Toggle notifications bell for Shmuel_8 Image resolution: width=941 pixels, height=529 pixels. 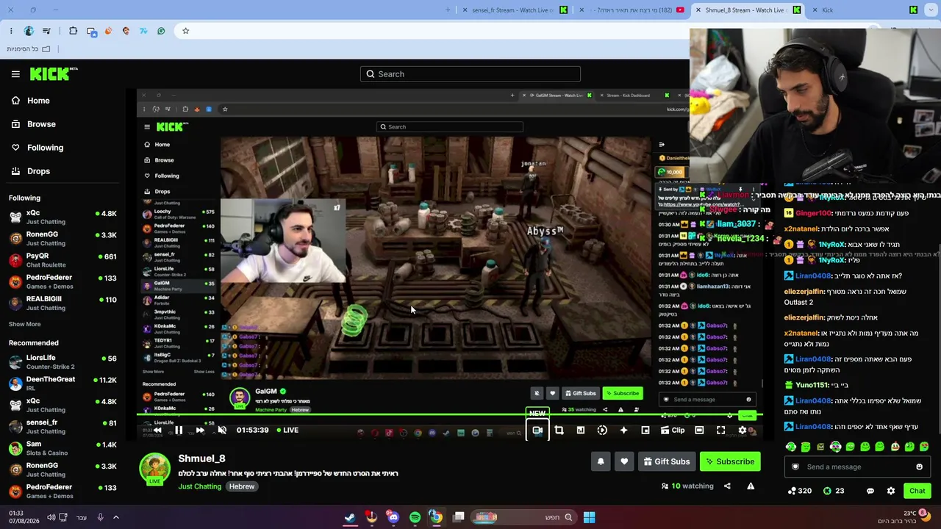[601, 462]
